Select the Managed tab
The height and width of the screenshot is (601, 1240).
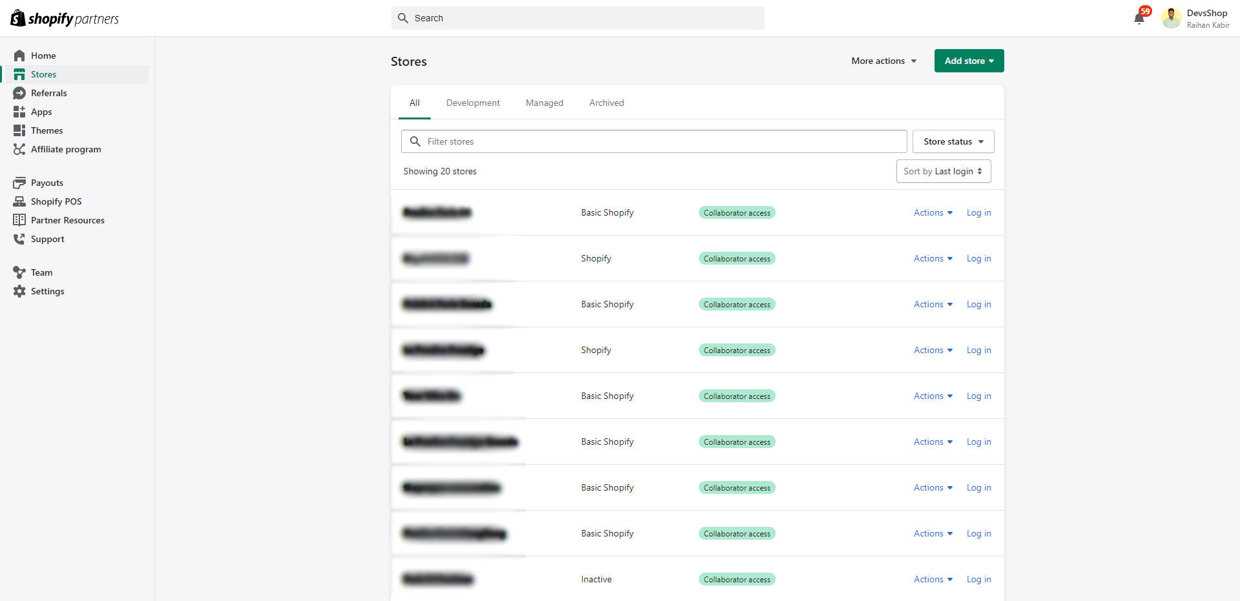[544, 103]
